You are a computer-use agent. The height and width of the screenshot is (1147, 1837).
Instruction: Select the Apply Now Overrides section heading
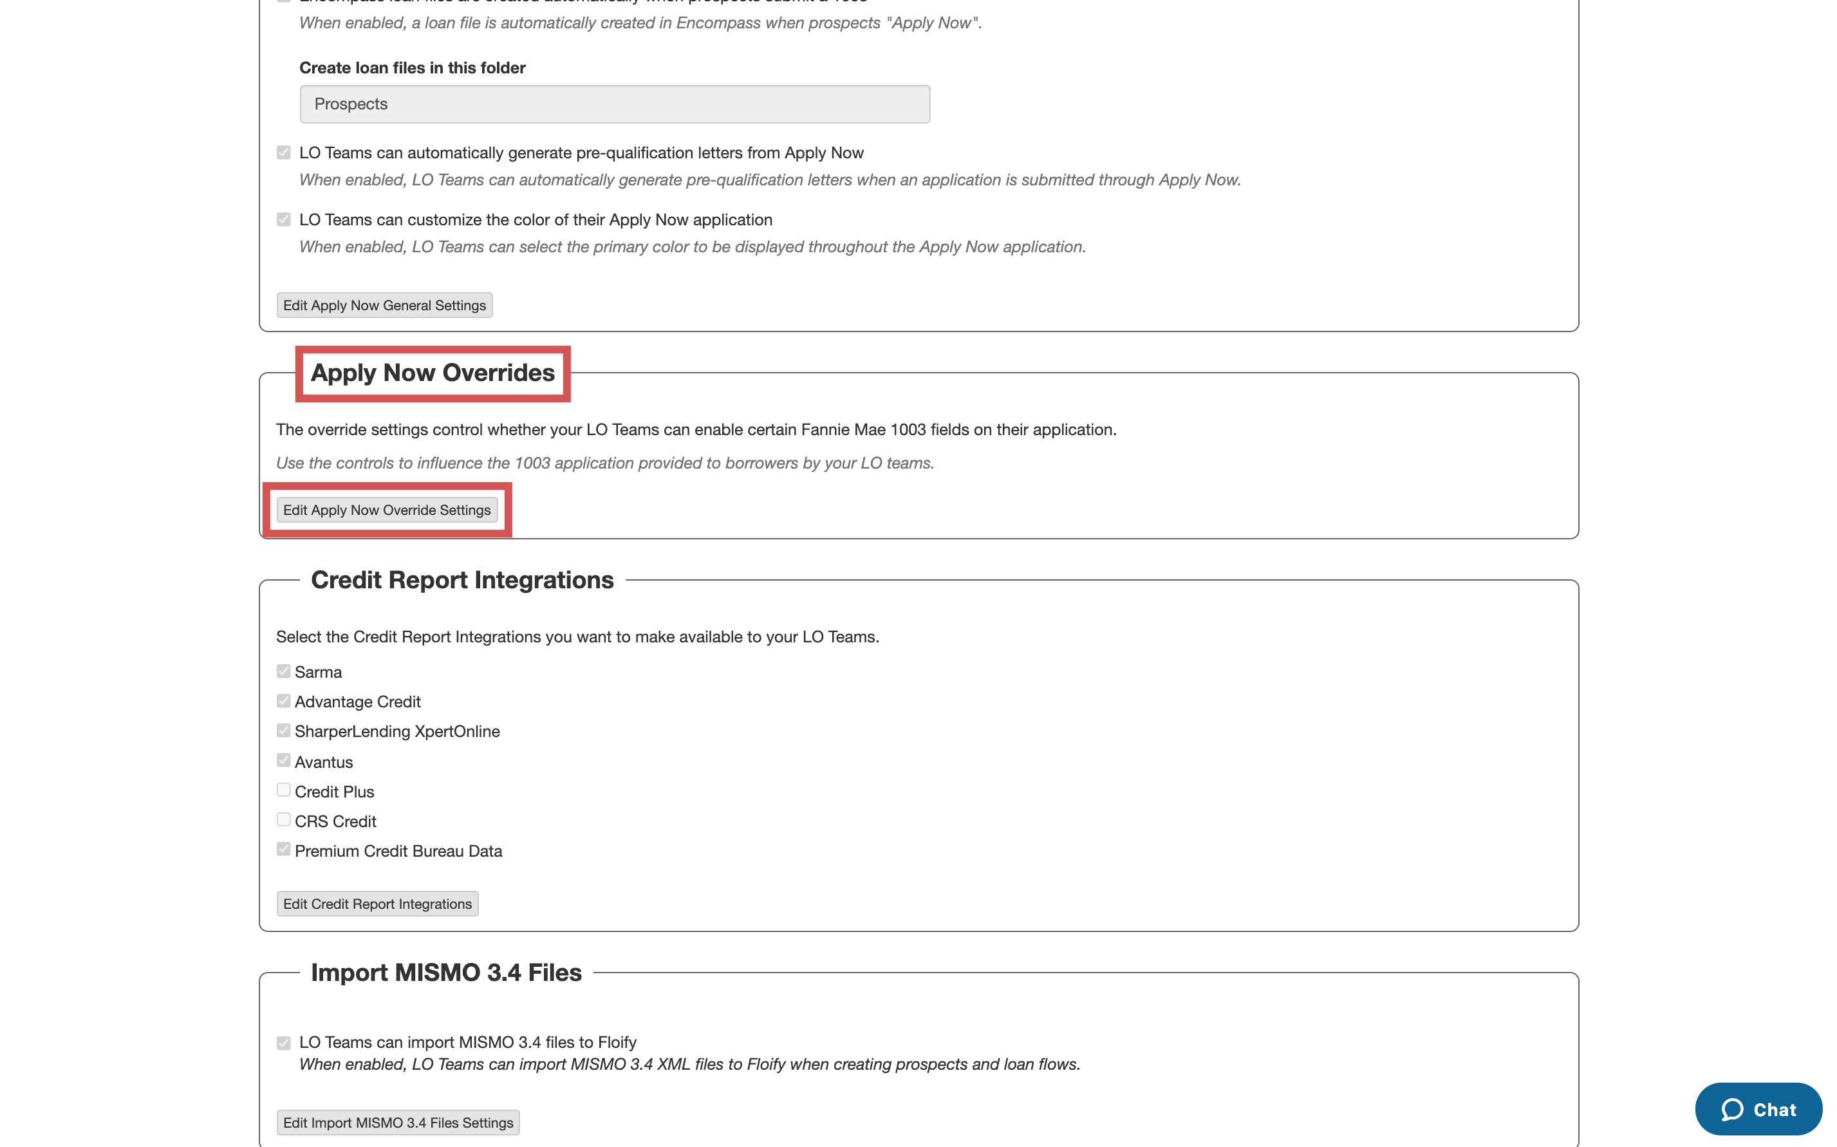pos(433,373)
